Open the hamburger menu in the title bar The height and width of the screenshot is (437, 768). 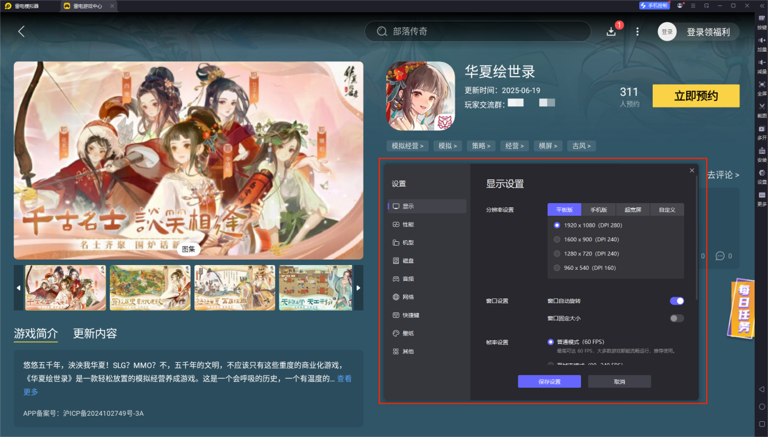[x=693, y=5]
